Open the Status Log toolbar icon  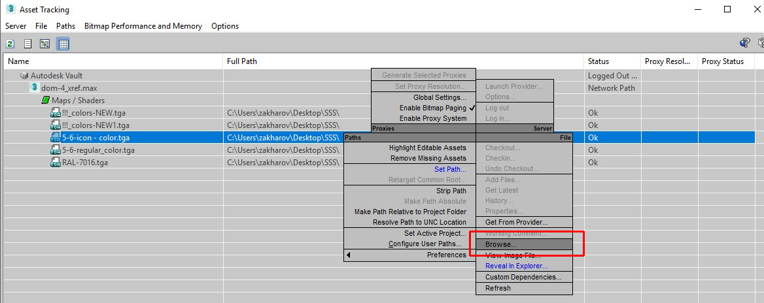(27, 44)
